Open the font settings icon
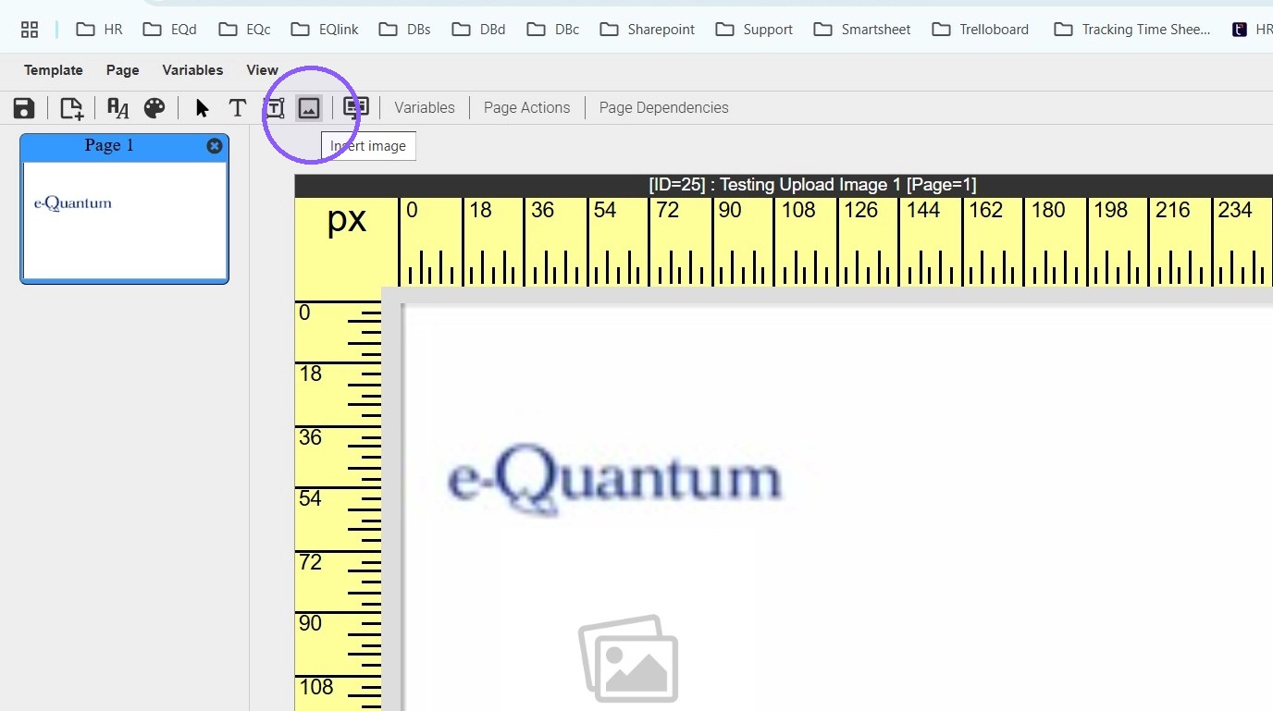This screenshot has height=711, width=1273. [117, 108]
